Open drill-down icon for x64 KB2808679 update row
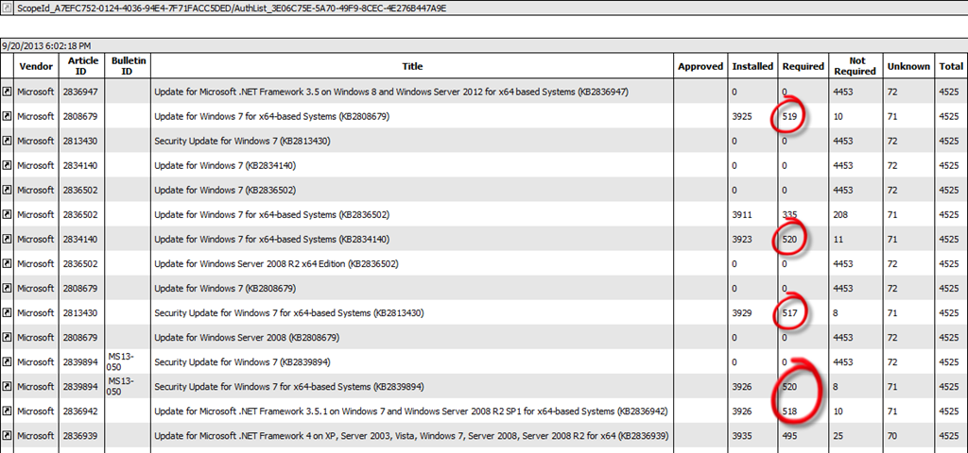 click(8, 116)
